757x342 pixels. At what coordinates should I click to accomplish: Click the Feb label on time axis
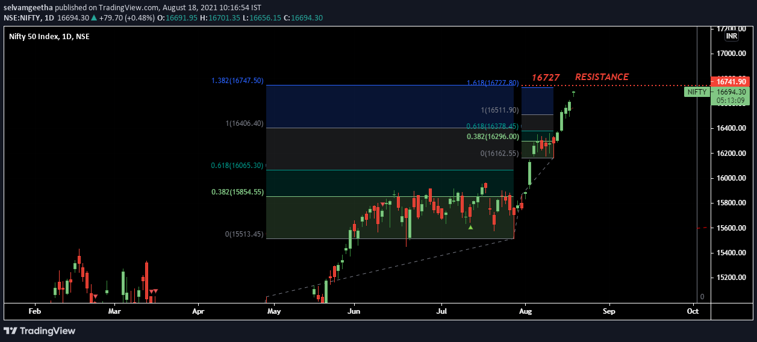click(35, 312)
